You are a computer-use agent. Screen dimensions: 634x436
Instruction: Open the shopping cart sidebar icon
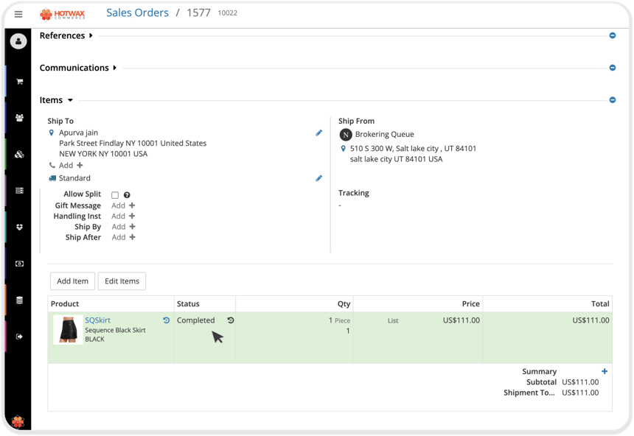pyautogui.click(x=19, y=82)
